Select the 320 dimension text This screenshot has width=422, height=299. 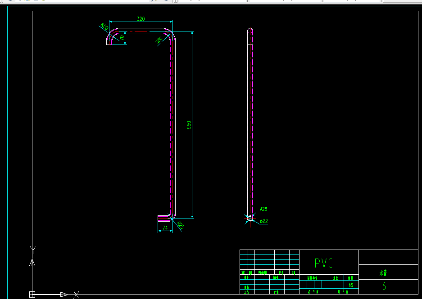141,19
